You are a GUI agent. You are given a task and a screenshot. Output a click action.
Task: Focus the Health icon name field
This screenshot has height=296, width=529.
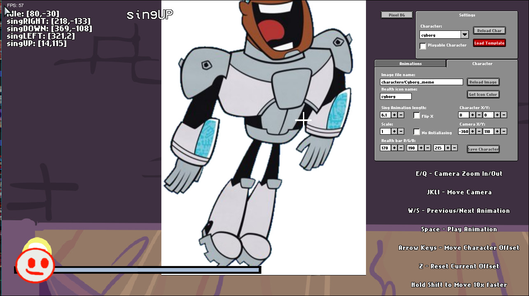[x=396, y=96]
